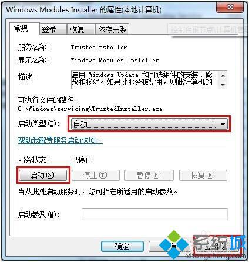
Task: Click the 恢复(R) button under service status
Action: [203, 175]
